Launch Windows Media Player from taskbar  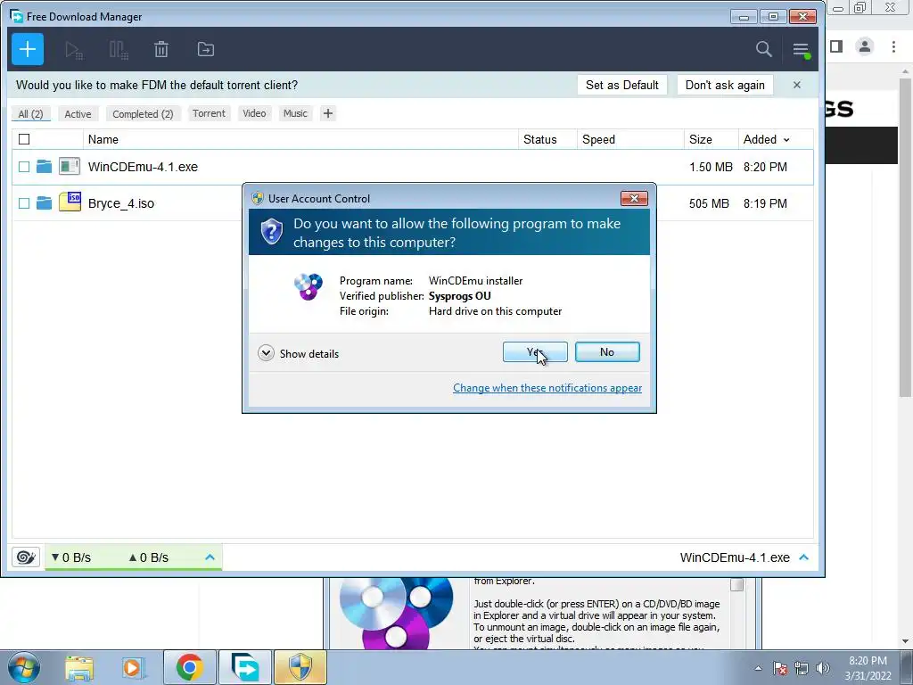point(133,667)
